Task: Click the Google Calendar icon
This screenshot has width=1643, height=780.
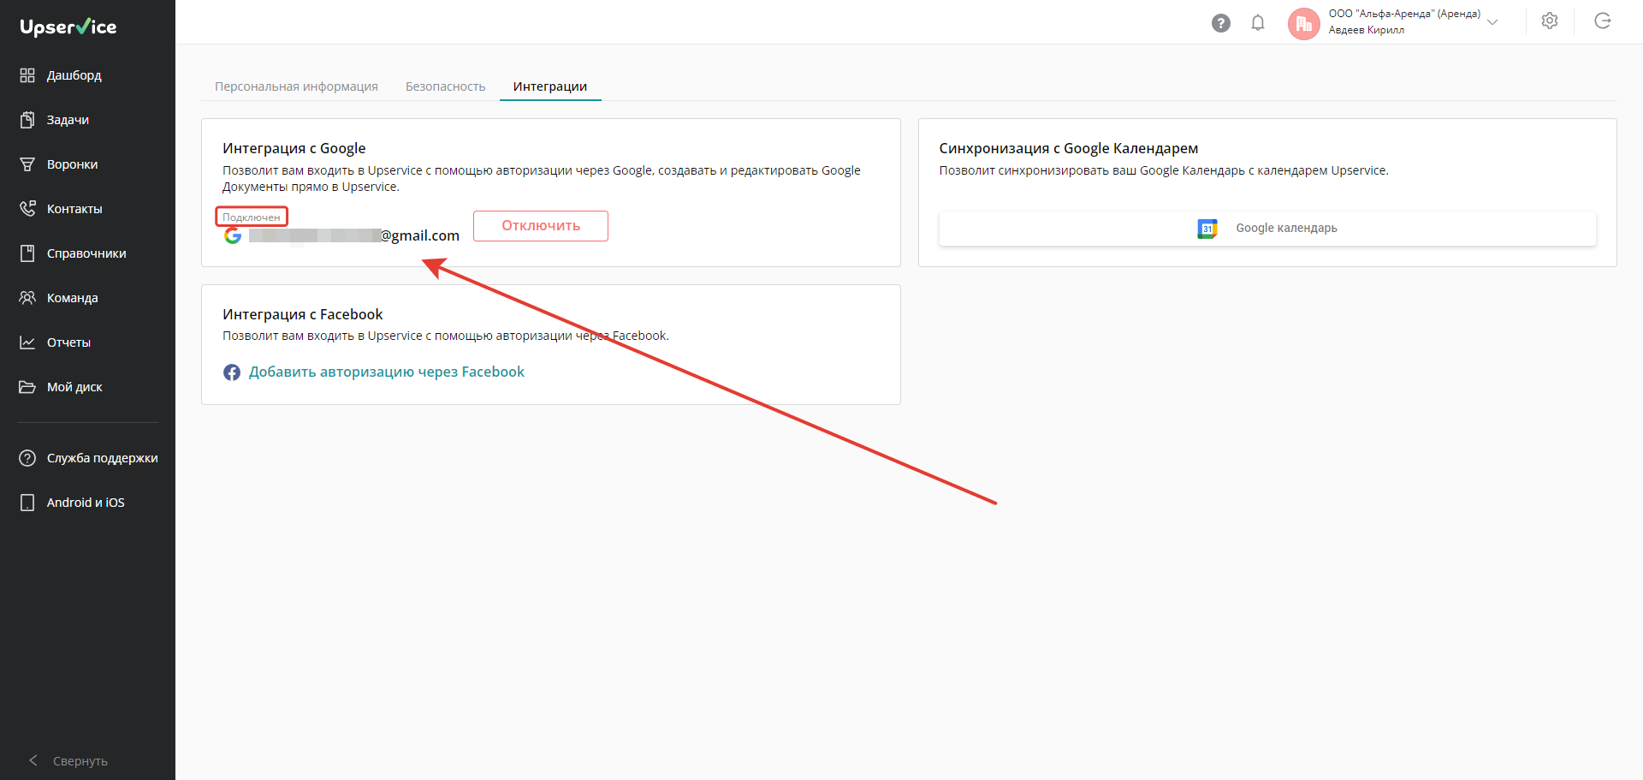Action: [x=1207, y=229]
